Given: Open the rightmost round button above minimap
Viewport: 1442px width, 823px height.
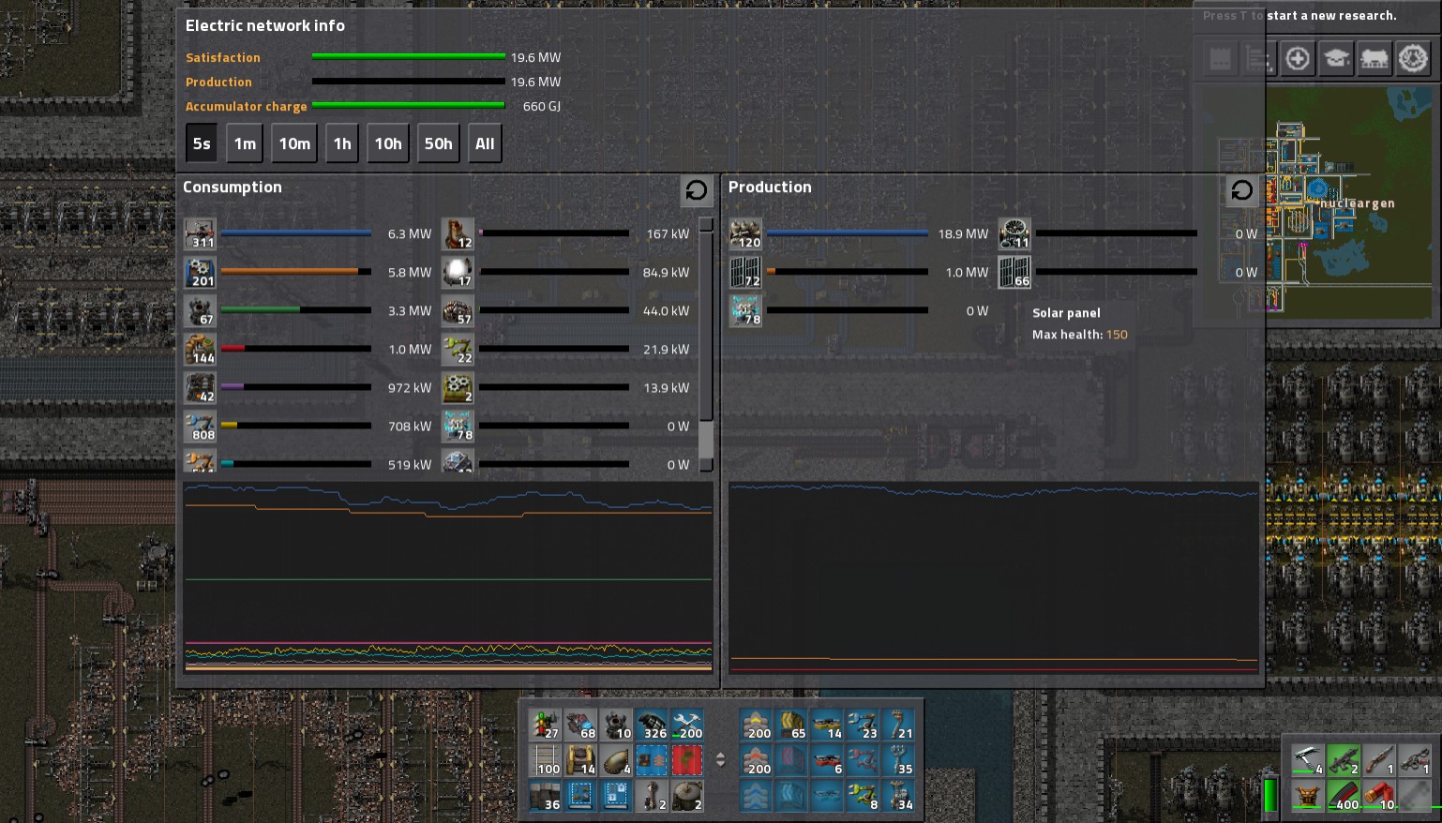Looking at the screenshot, I should click(1413, 59).
